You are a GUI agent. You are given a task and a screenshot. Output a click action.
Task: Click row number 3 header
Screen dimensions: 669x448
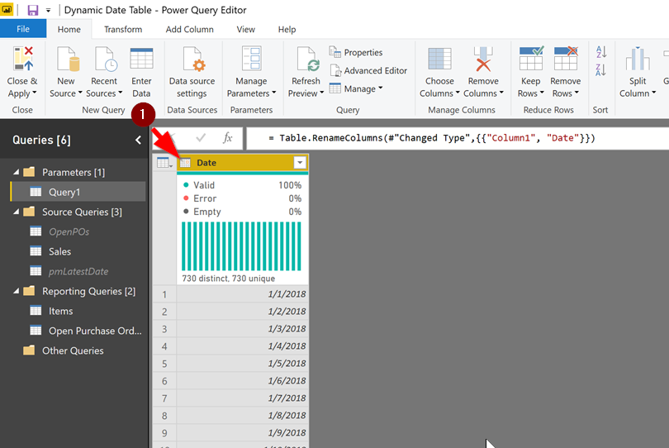coord(164,329)
